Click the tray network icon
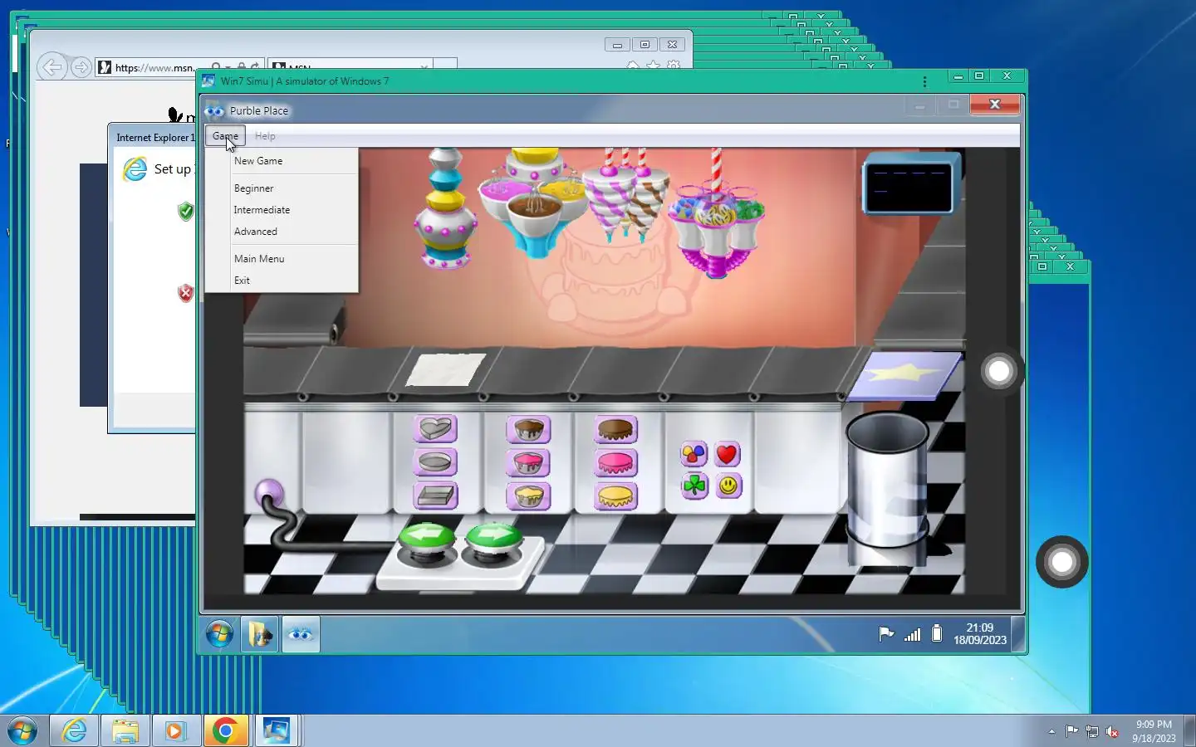1196x747 pixels. 1092,732
